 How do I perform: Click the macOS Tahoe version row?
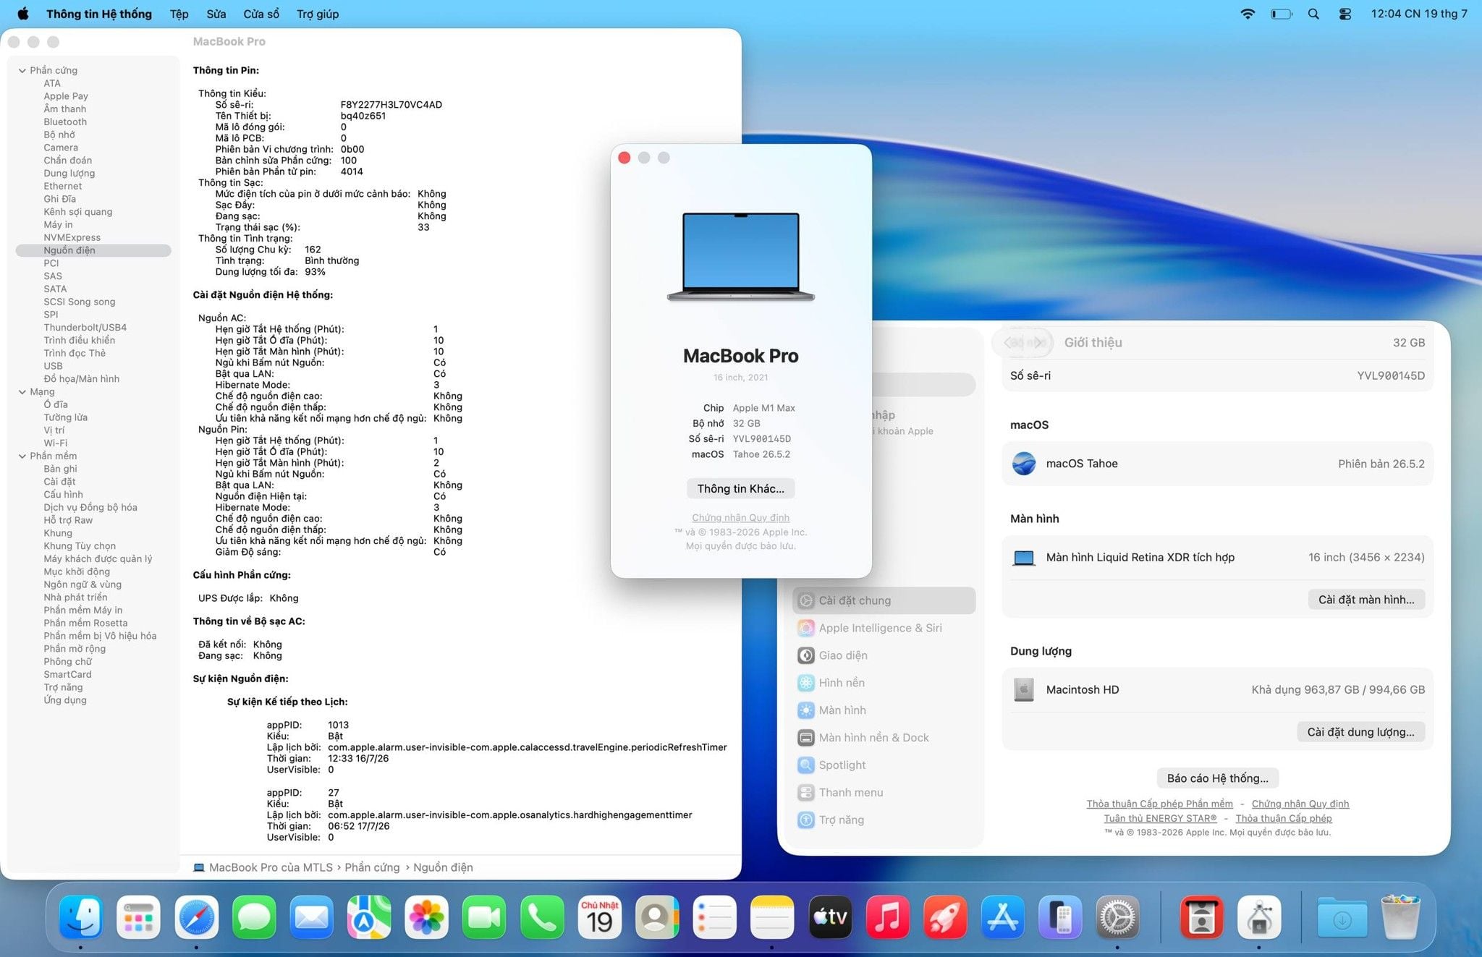(x=1217, y=464)
